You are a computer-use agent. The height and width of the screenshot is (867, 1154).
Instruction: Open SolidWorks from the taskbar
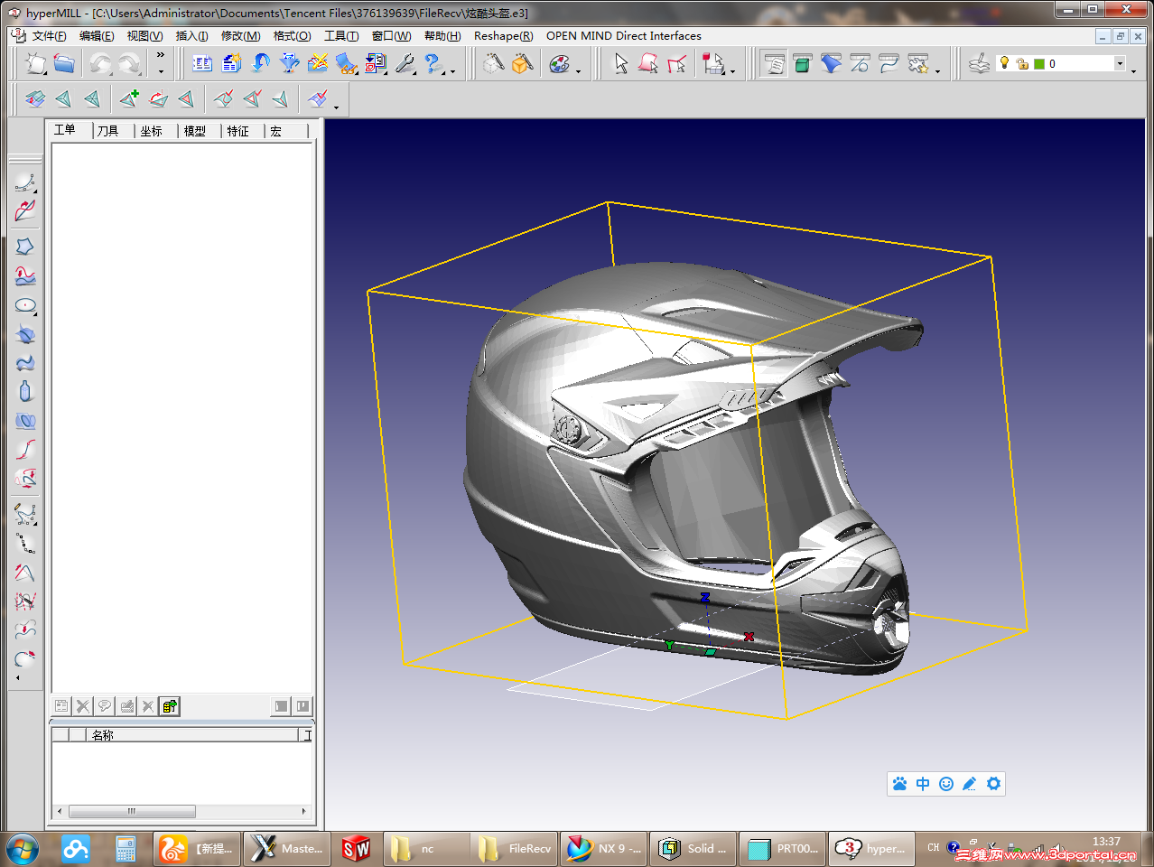[x=356, y=849]
